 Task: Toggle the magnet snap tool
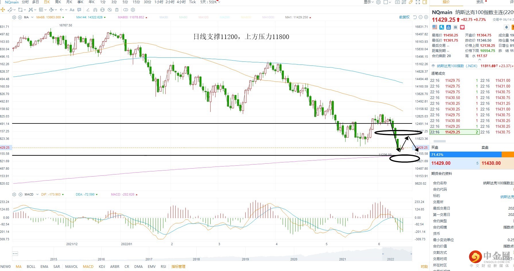tap(95, 10)
